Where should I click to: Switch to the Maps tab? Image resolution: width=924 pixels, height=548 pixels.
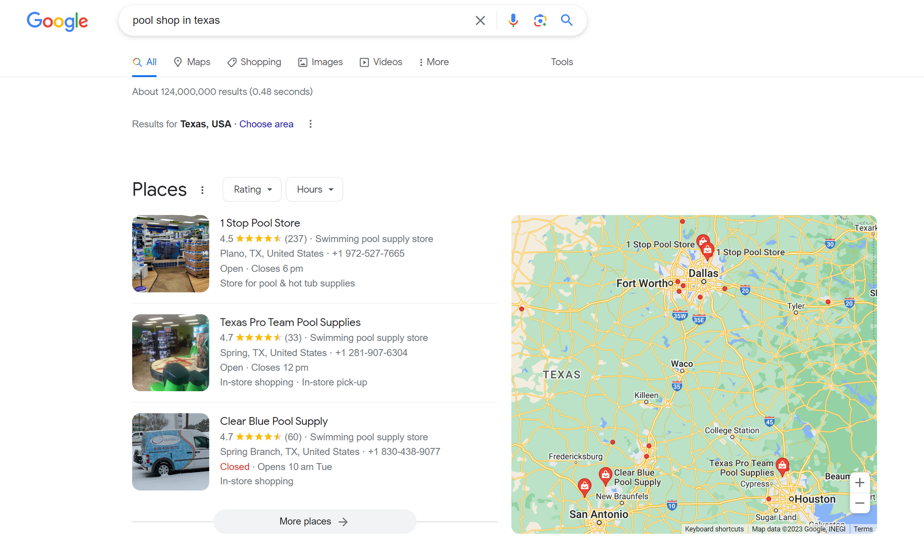coord(192,62)
